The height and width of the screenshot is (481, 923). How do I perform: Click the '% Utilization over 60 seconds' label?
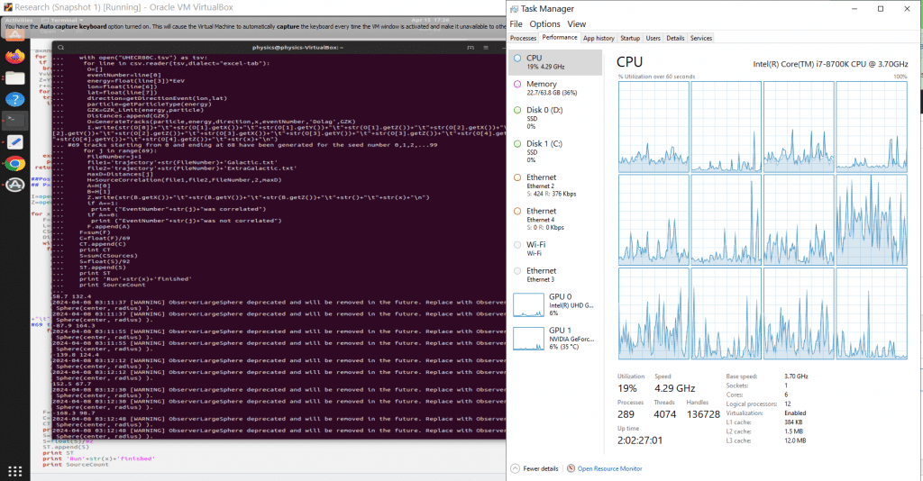click(656, 77)
